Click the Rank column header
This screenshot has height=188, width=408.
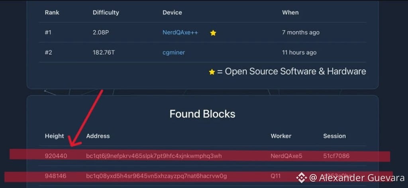[52, 12]
